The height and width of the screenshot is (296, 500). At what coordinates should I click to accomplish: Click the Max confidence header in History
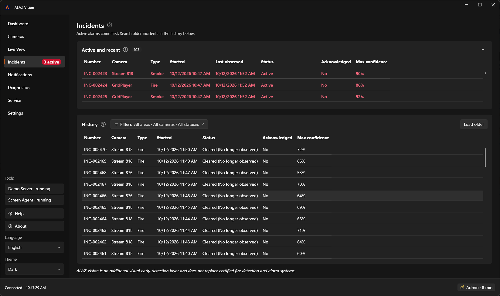pos(313,138)
